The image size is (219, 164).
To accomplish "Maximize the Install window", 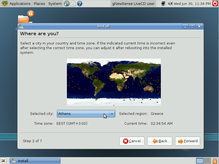I will (x=192, y=26).
